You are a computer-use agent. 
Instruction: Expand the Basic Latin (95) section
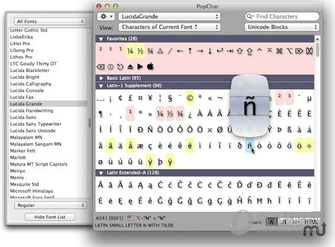(101, 78)
